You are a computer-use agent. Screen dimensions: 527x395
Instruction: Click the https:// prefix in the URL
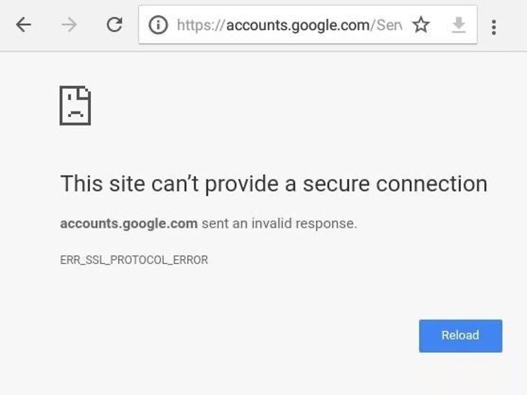click(x=201, y=25)
